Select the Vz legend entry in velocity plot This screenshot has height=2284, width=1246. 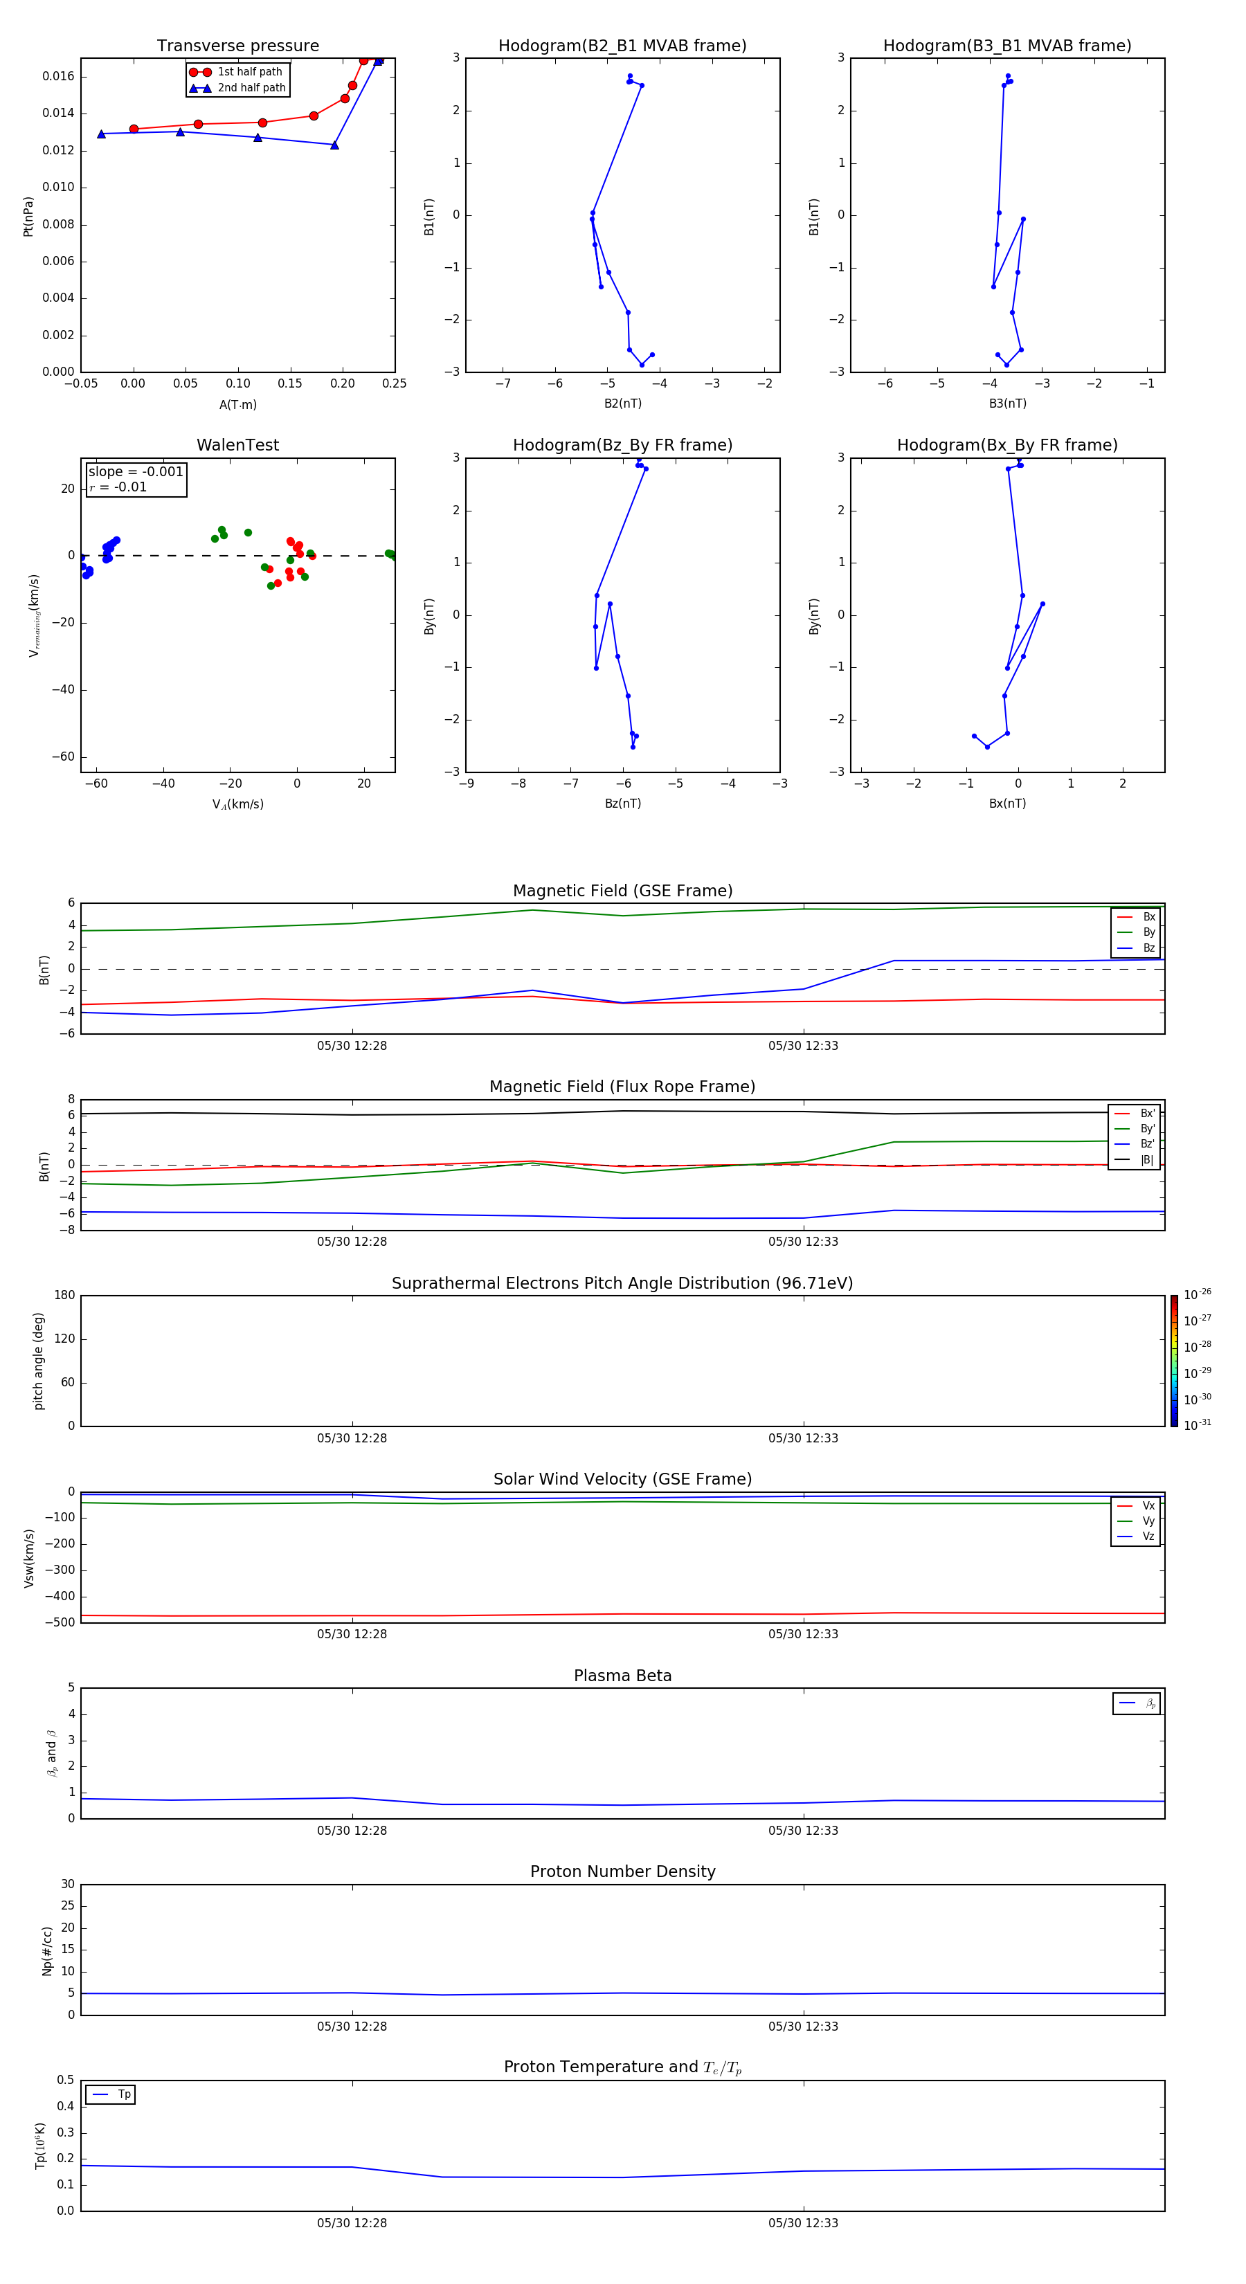(1136, 1537)
